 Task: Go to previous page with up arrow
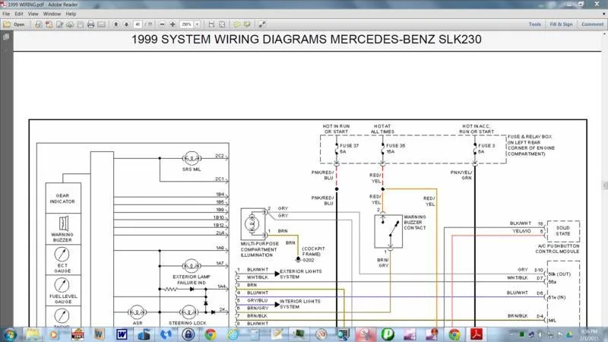(116, 24)
